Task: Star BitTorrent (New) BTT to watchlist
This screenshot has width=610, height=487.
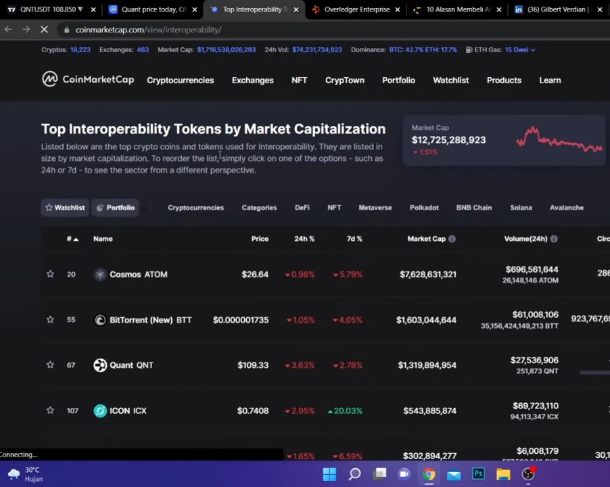Action: (50, 319)
